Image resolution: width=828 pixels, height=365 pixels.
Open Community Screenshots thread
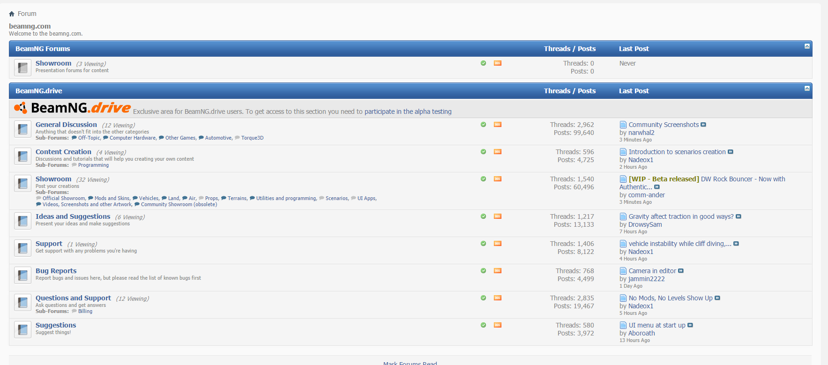(x=664, y=125)
